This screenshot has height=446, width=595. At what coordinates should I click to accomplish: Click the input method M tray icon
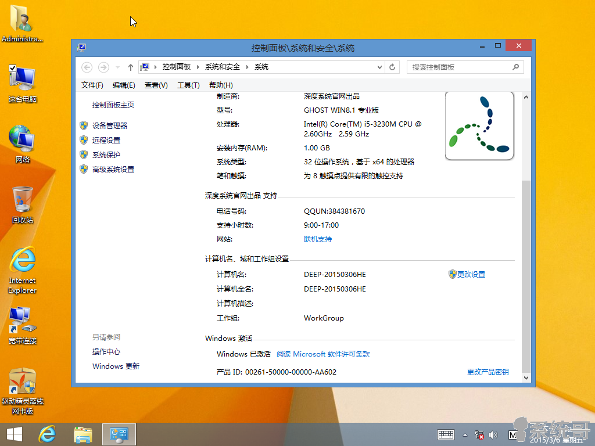512,435
